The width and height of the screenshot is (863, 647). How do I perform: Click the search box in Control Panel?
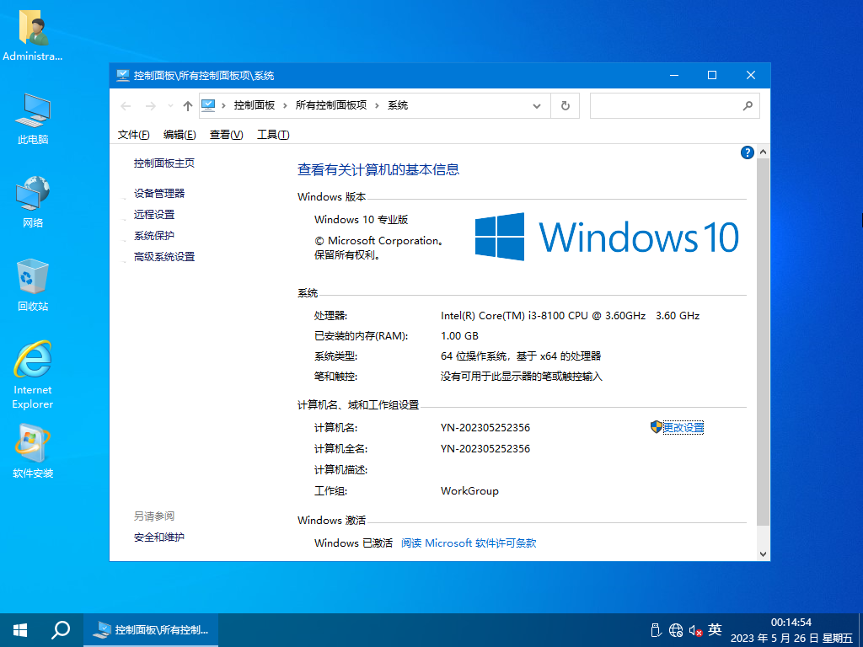(666, 106)
